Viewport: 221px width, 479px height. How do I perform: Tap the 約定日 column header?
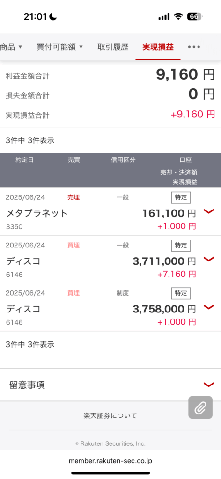tap(24, 160)
